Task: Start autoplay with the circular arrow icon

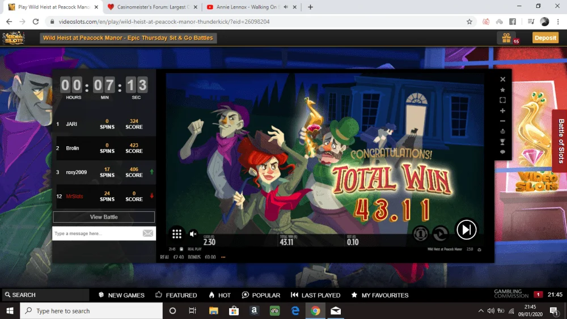Action: (x=440, y=234)
